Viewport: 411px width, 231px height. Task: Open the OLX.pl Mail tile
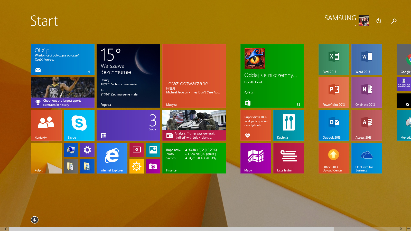point(63,60)
